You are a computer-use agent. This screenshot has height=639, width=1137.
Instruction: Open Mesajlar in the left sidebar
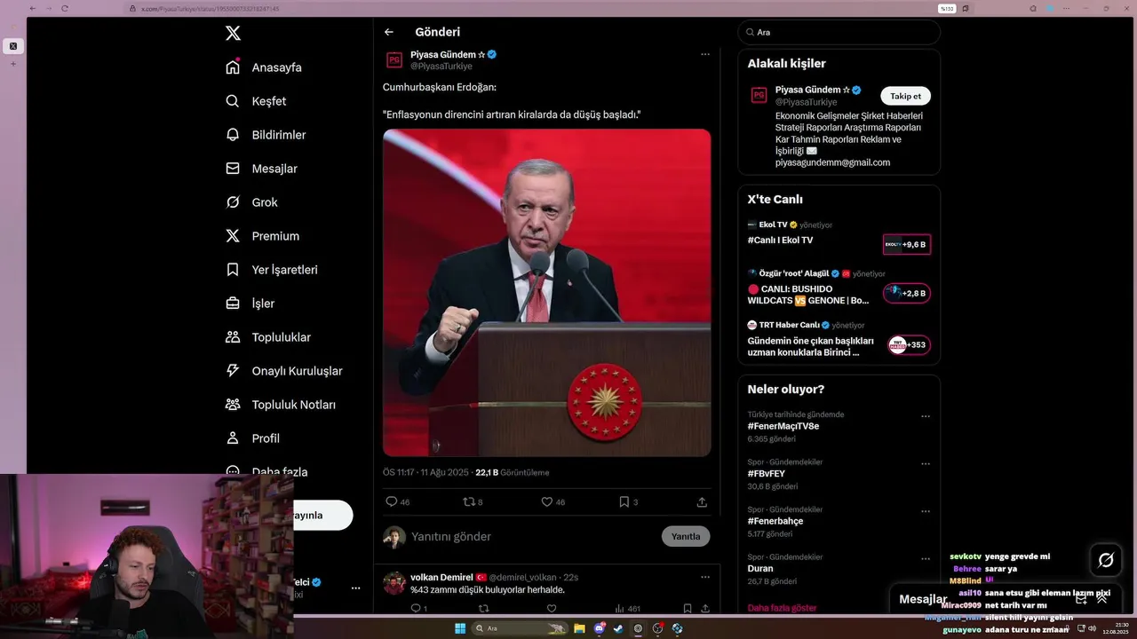tap(261, 169)
